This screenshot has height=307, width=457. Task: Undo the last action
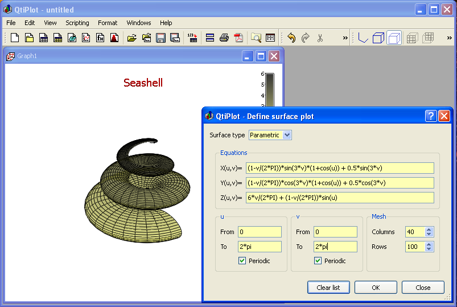[291, 38]
